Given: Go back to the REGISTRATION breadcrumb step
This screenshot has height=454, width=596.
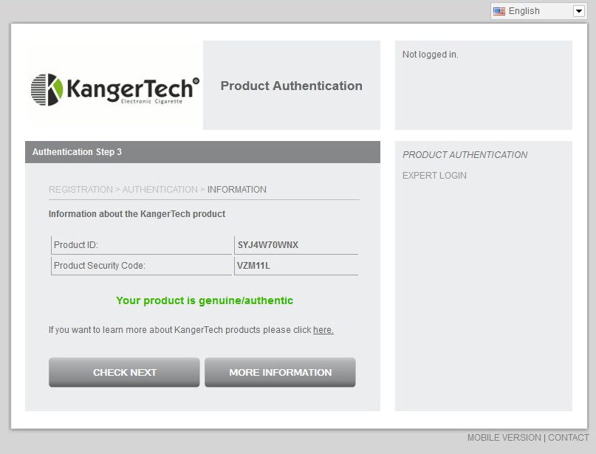Looking at the screenshot, I should (x=81, y=190).
